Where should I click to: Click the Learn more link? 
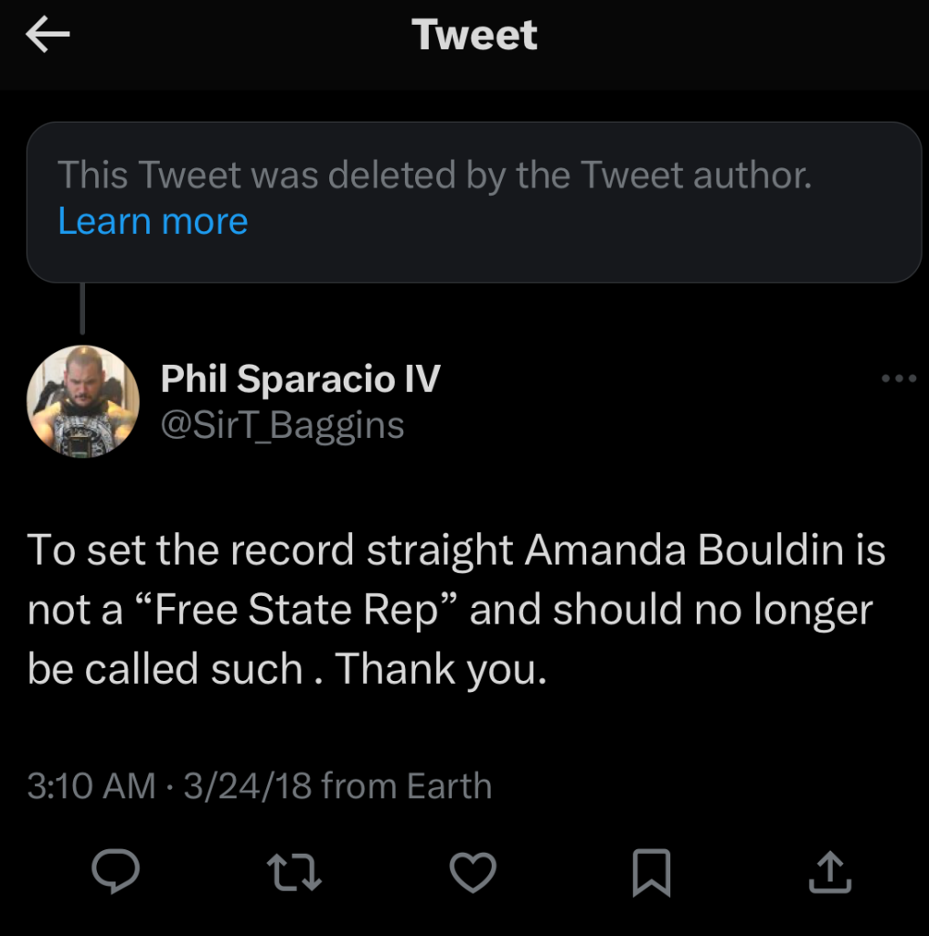coord(153,222)
